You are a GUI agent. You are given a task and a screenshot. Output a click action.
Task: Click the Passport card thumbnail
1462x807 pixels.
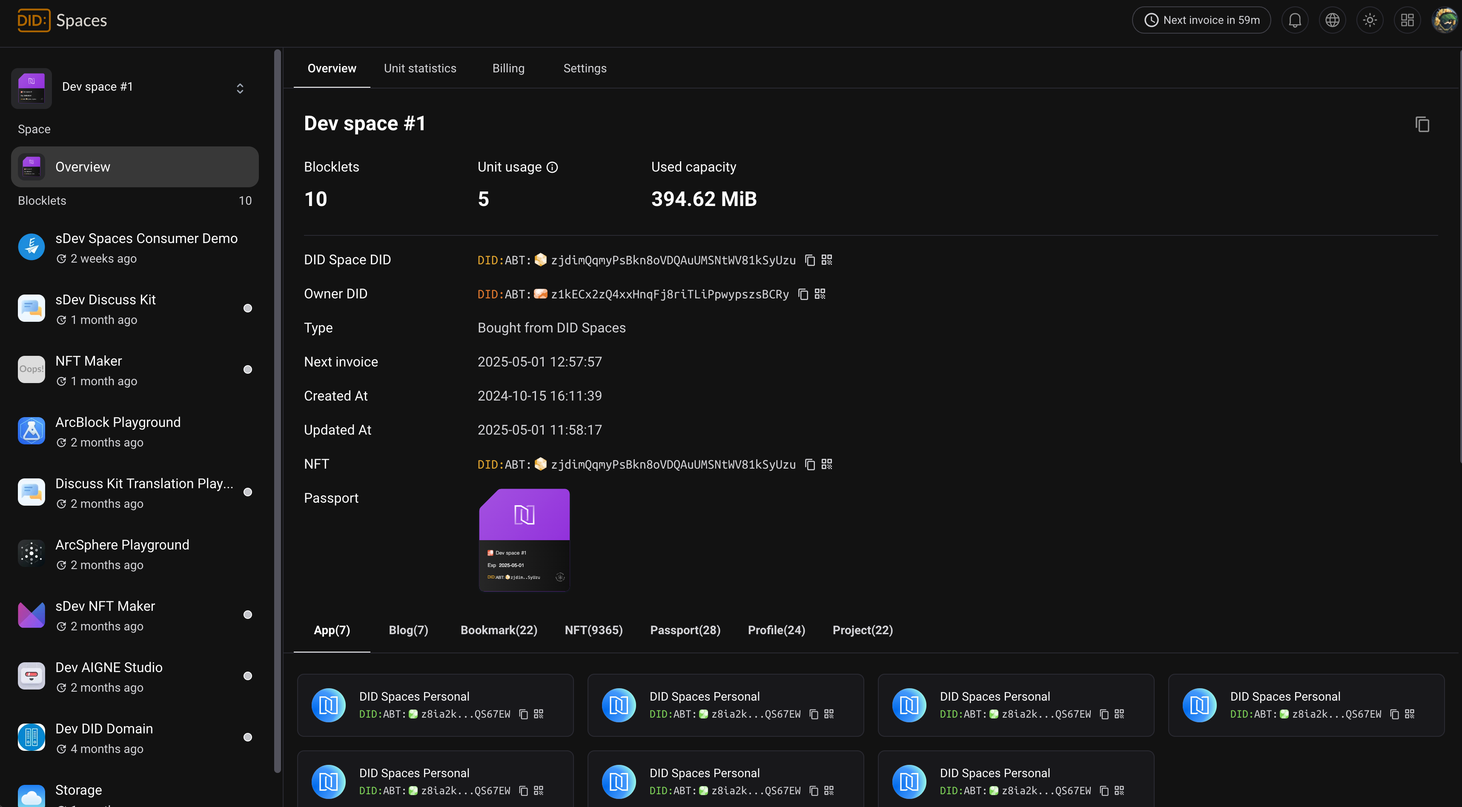click(x=524, y=540)
